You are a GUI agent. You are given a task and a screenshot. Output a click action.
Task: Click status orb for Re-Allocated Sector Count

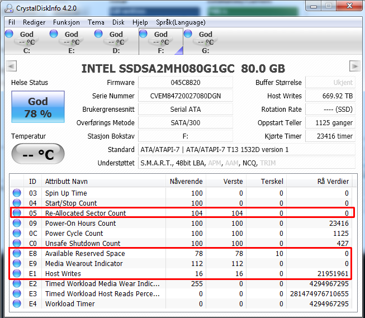point(17,213)
